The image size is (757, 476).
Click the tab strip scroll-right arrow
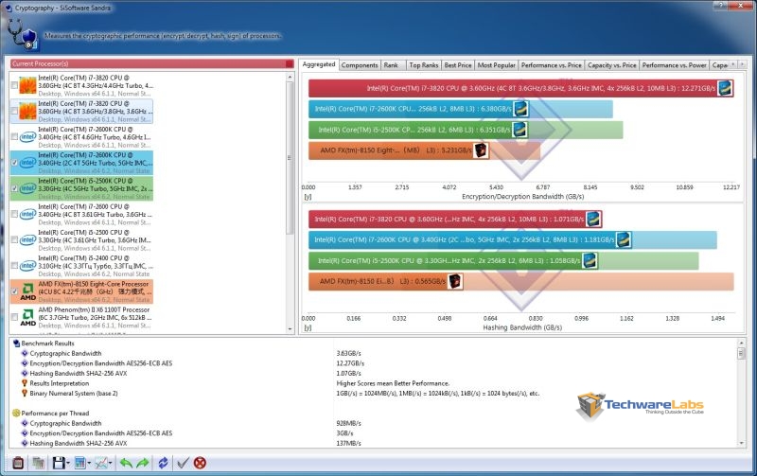click(x=742, y=64)
